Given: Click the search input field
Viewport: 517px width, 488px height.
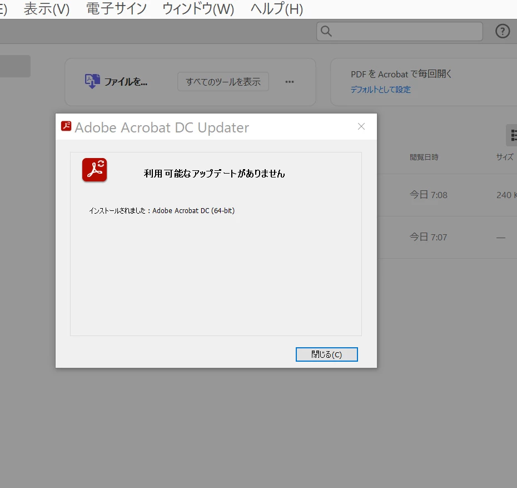Looking at the screenshot, I should 400,31.
